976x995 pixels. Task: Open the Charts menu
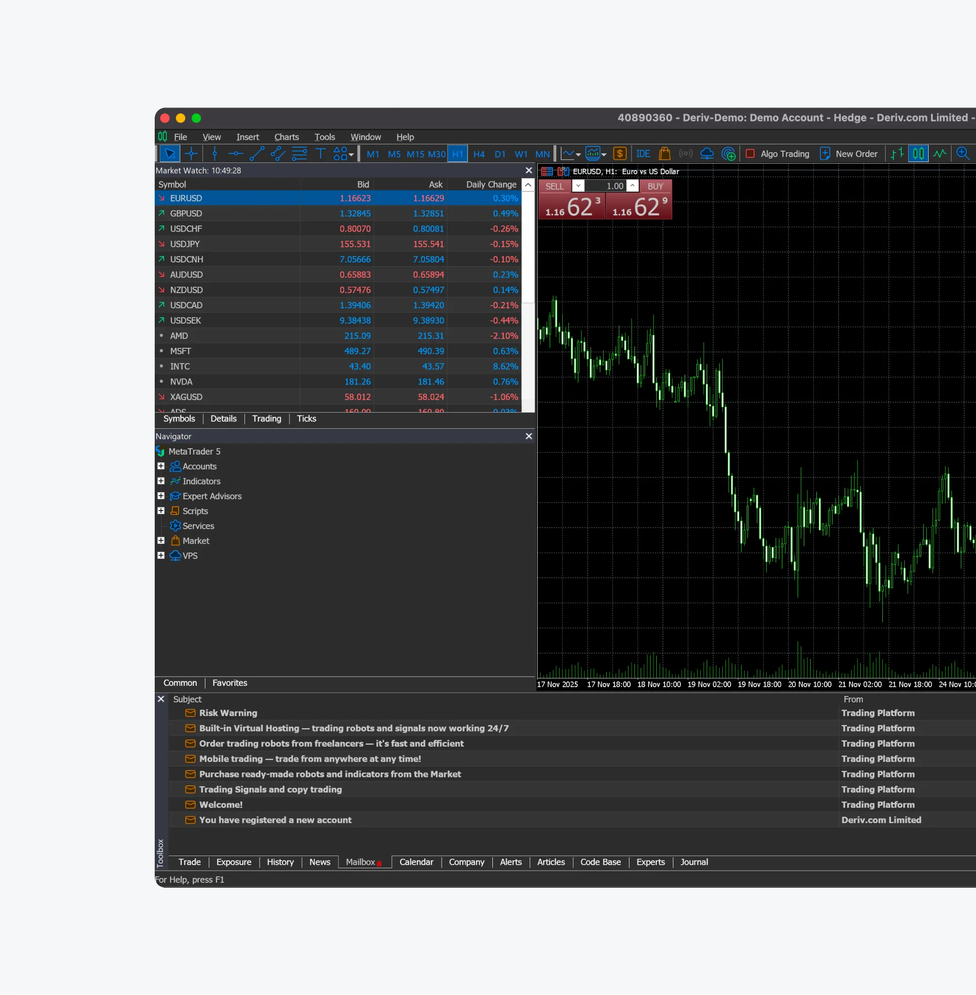coord(286,137)
